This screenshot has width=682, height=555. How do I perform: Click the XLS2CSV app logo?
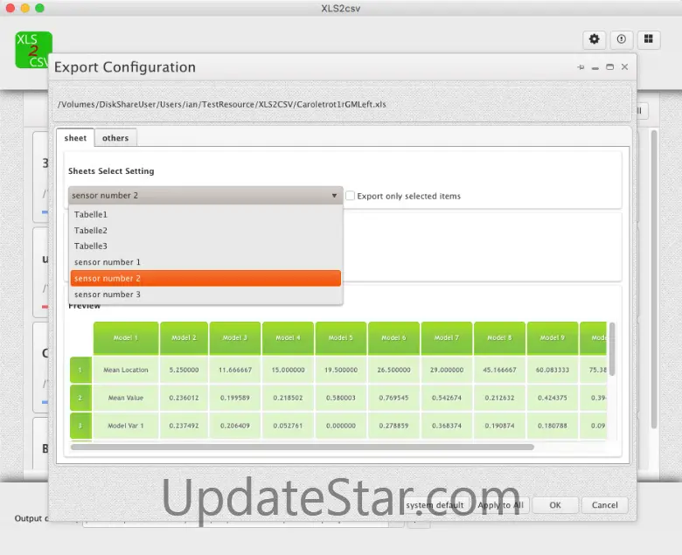[x=33, y=50]
